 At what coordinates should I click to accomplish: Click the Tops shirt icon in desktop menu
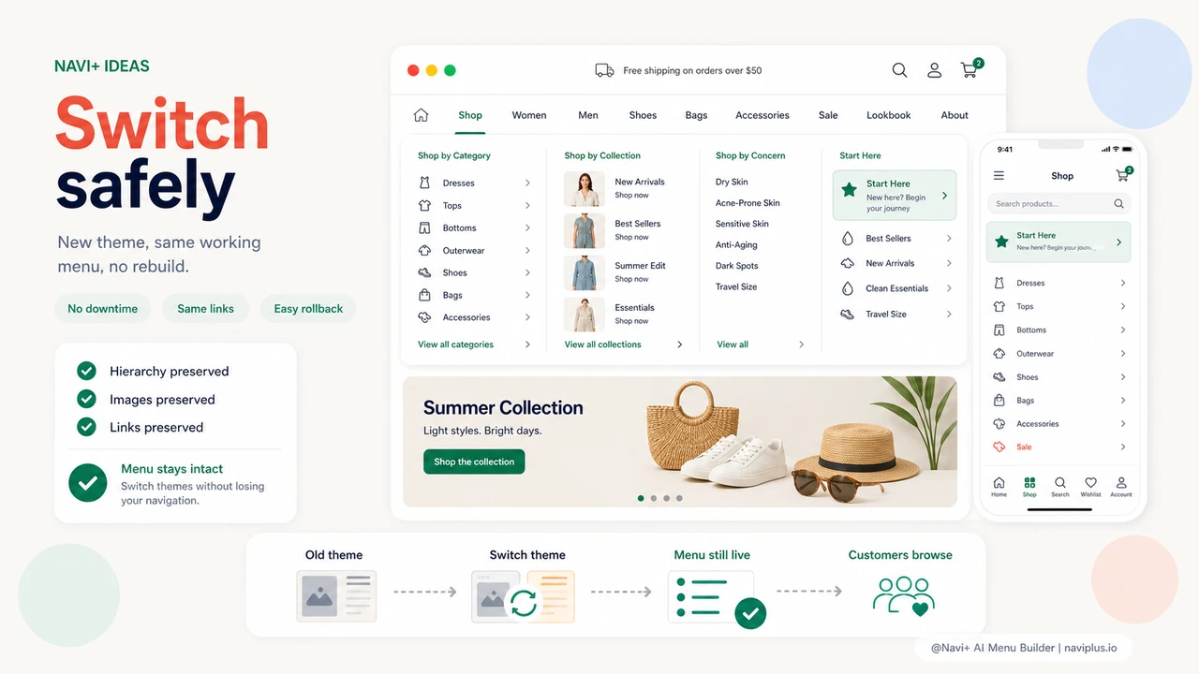424,205
